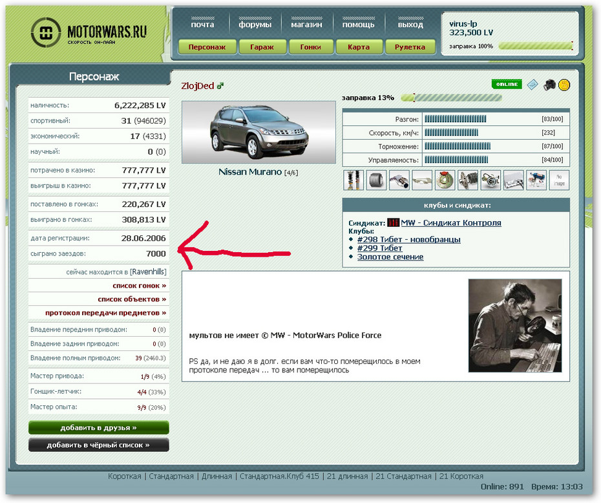Select the clutch and spring part icon
Viewport: 601px width, 503px height.
468,180
